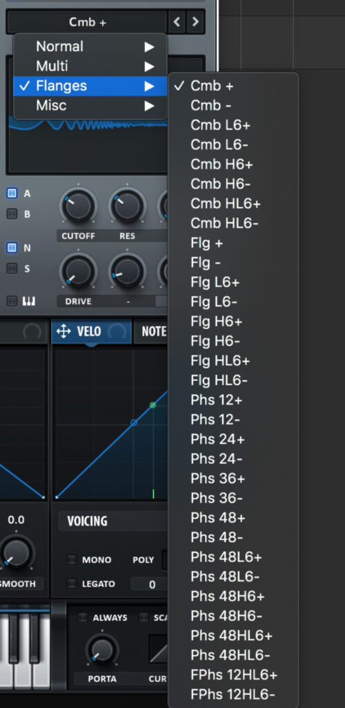Select Cmb - filter

233,106
